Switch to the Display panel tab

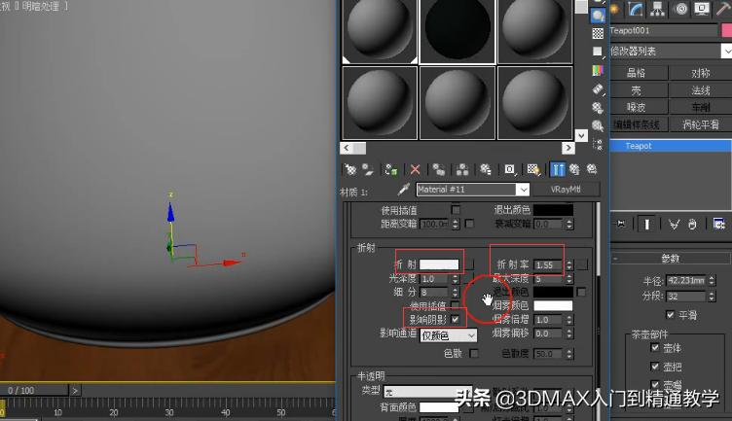702,9
